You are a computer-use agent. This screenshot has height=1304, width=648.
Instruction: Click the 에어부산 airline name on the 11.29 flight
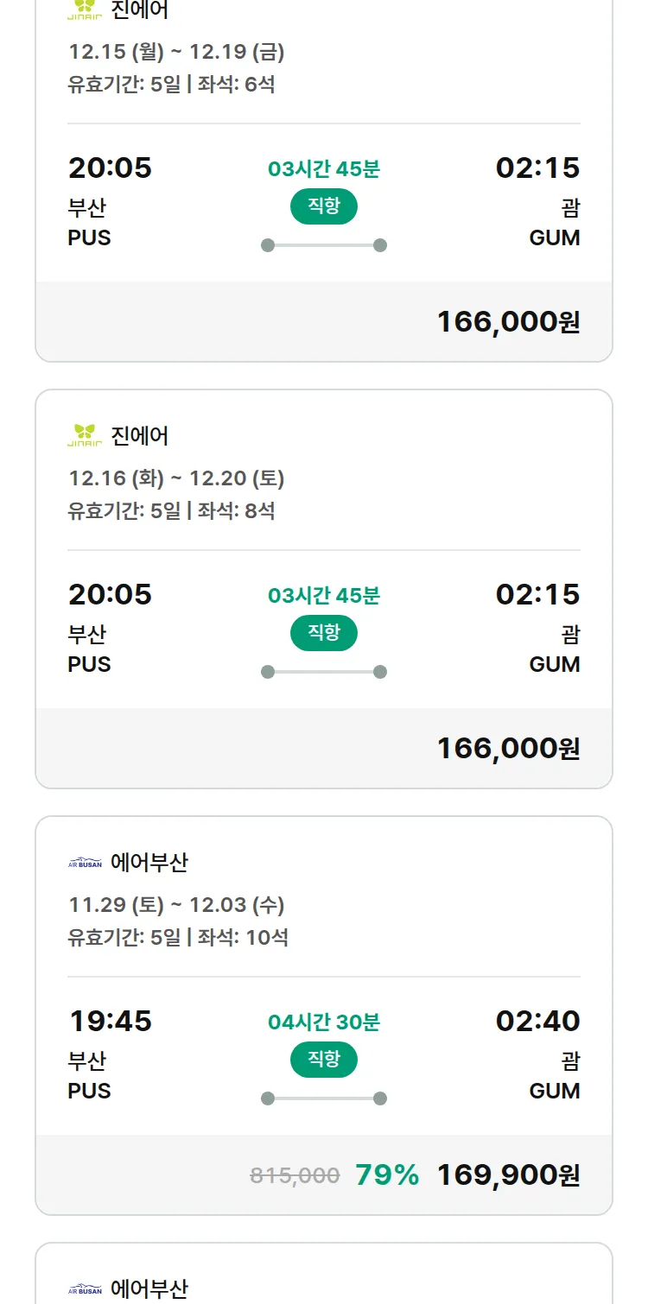click(x=149, y=862)
